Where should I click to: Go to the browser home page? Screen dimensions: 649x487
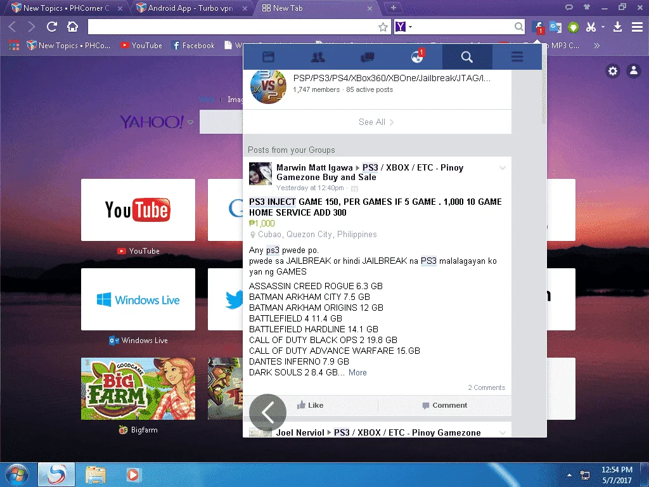coord(72,27)
